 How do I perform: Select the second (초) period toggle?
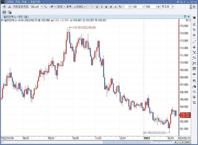(x=116, y=7)
